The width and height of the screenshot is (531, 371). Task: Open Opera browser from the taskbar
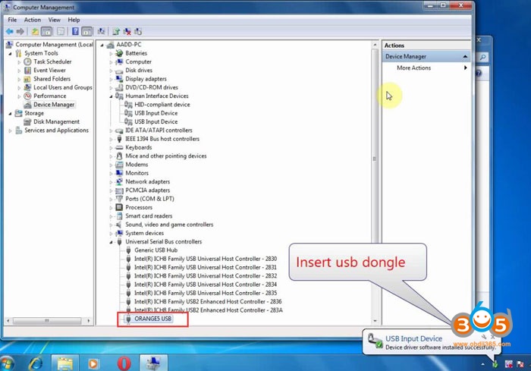[124, 363]
